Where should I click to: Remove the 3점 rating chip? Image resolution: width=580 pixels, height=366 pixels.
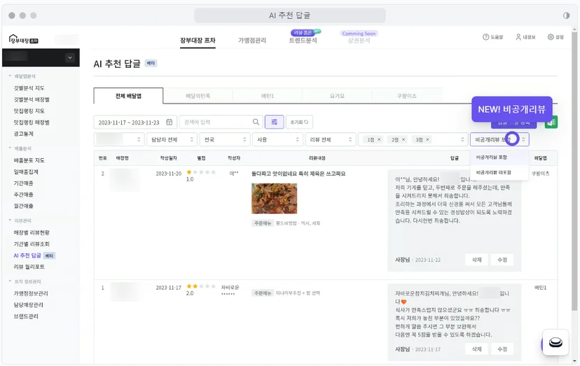(x=427, y=140)
